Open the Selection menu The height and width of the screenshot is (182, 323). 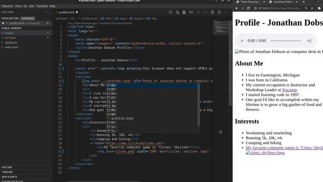point(7,6)
